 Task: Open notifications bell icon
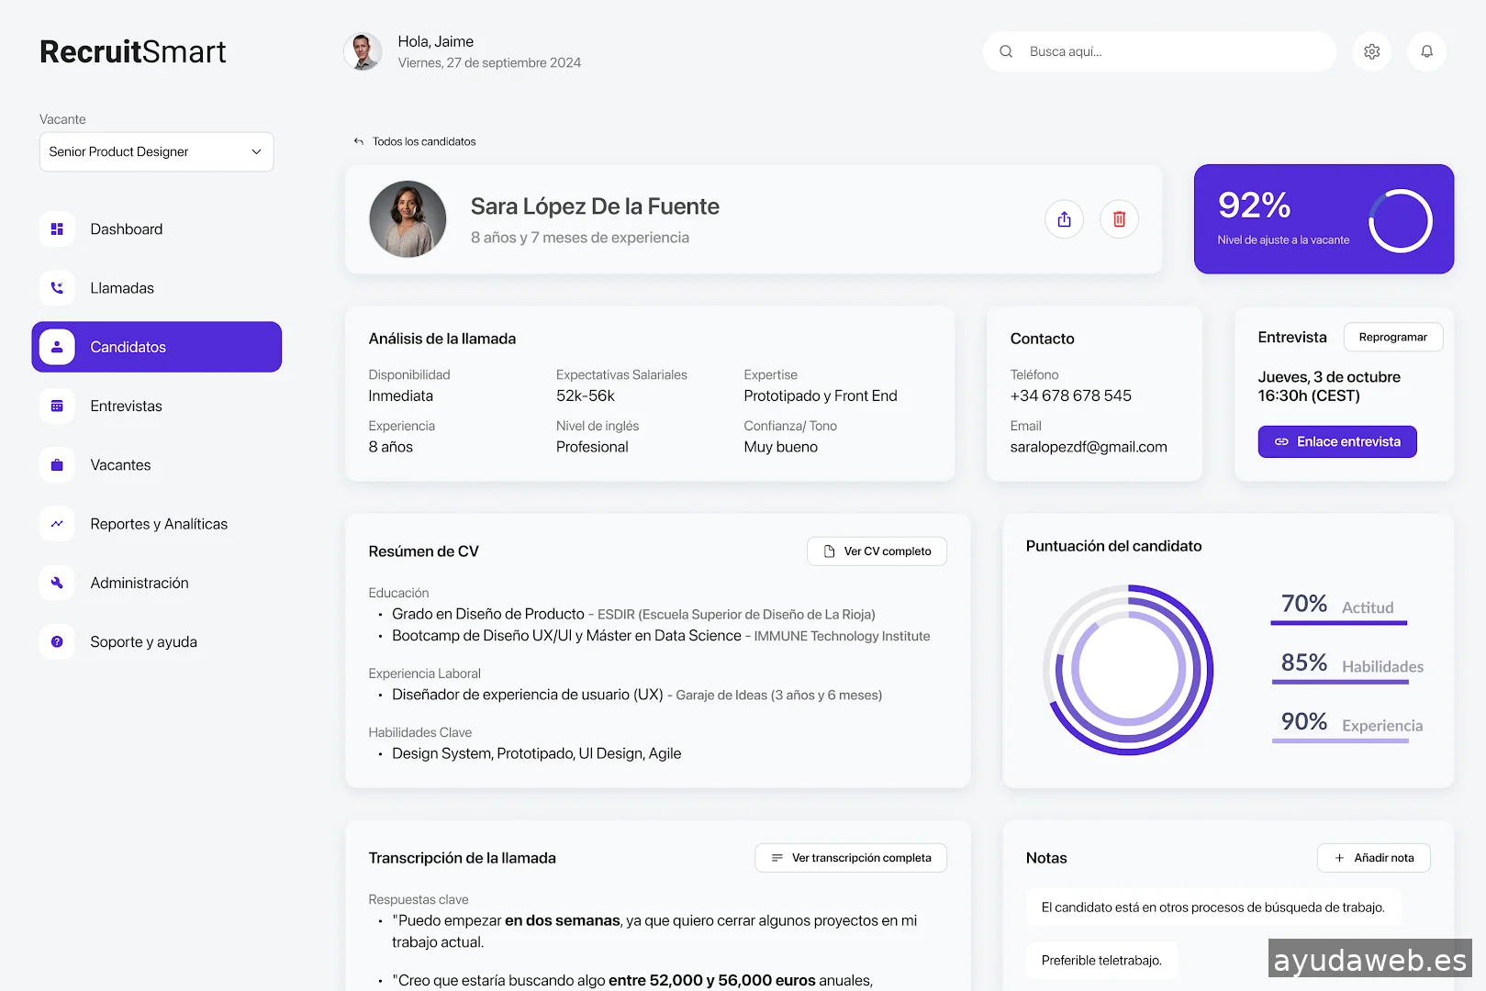point(1426,51)
